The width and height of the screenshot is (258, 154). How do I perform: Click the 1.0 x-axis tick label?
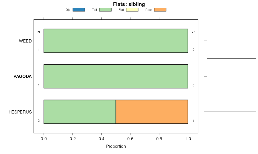click(x=188, y=139)
